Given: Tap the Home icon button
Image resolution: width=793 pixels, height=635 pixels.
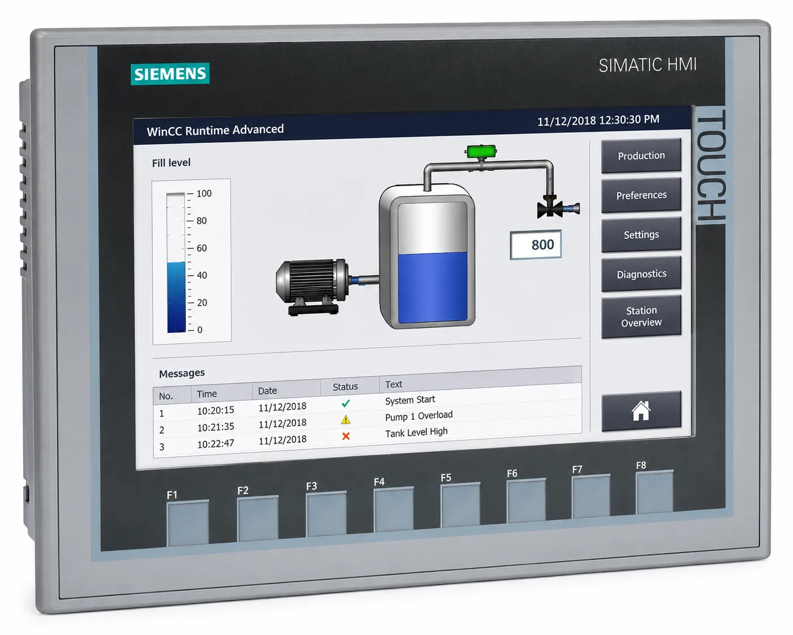Looking at the screenshot, I should point(641,411).
